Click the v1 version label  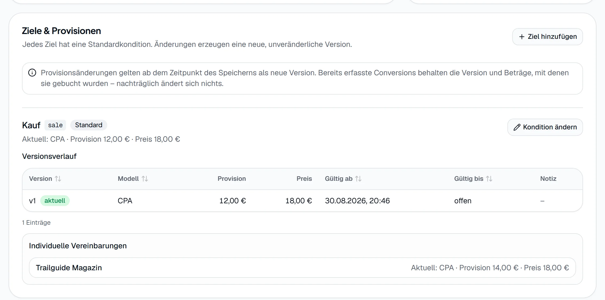click(x=32, y=201)
